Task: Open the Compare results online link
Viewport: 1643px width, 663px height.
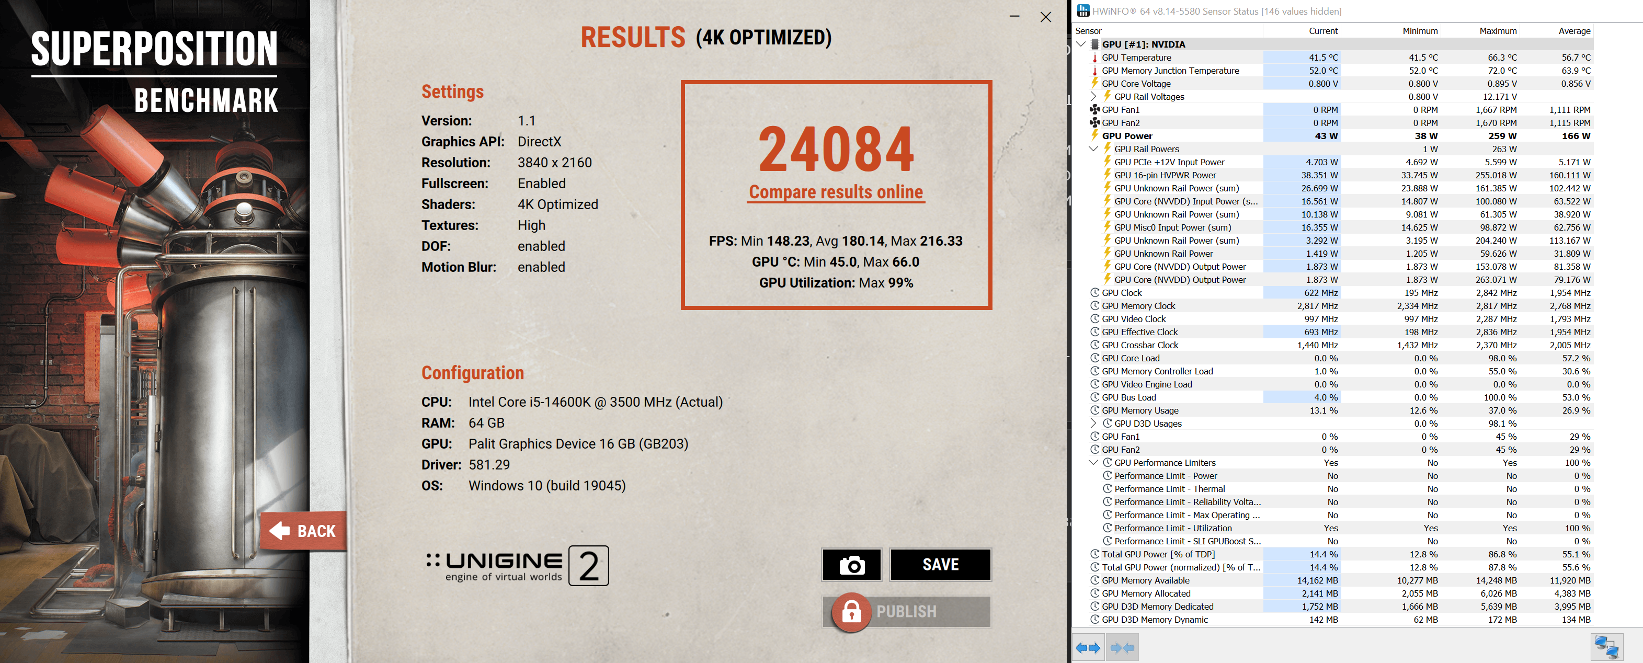Action: (836, 192)
